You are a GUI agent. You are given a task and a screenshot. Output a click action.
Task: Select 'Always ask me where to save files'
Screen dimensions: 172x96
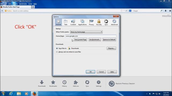[57, 52]
